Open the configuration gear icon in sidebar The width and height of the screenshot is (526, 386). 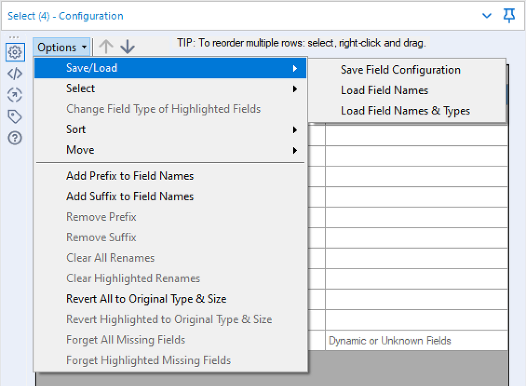(15, 52)
